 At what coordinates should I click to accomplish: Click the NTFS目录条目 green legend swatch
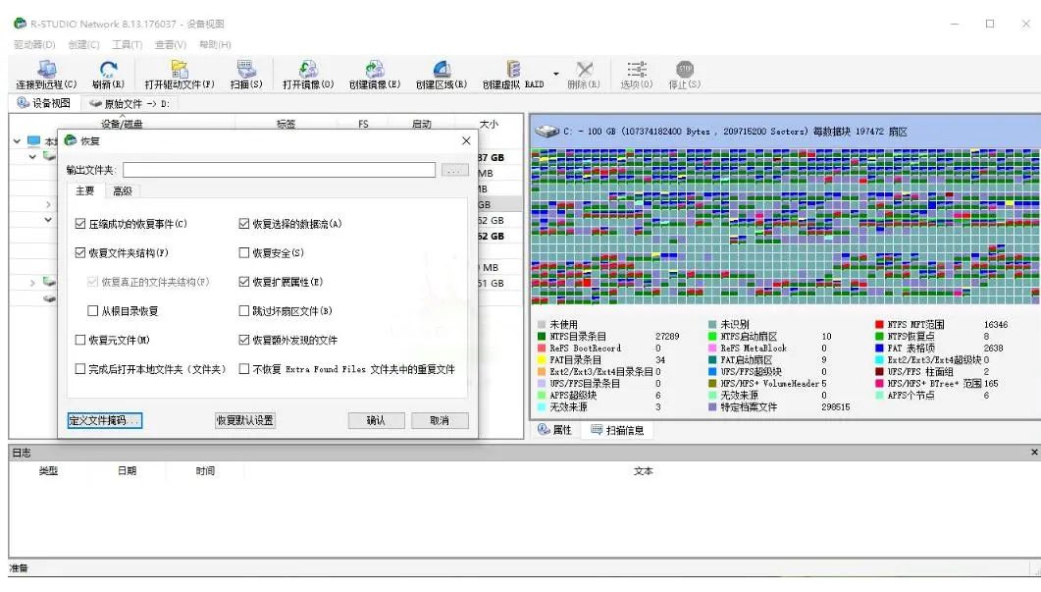[542, 336]
